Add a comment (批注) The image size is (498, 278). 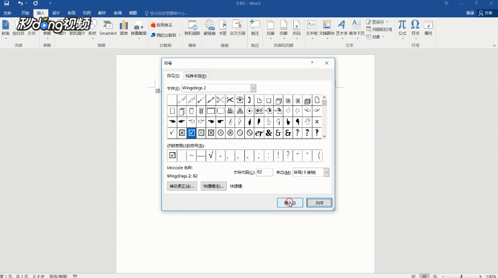click(x=255, y=28)
